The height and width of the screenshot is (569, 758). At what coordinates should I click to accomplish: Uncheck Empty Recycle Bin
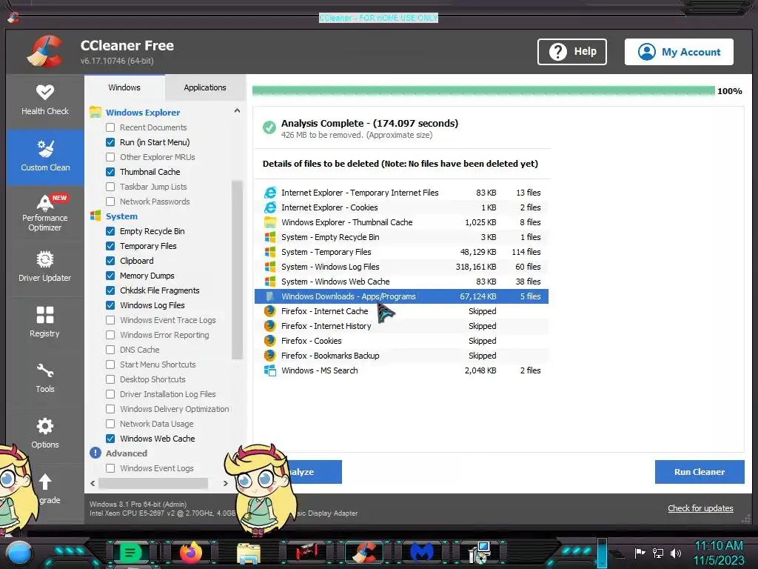coord(110,231)
